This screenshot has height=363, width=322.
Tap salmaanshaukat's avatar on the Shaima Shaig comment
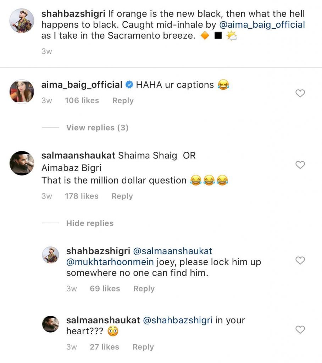pos(21,163)
